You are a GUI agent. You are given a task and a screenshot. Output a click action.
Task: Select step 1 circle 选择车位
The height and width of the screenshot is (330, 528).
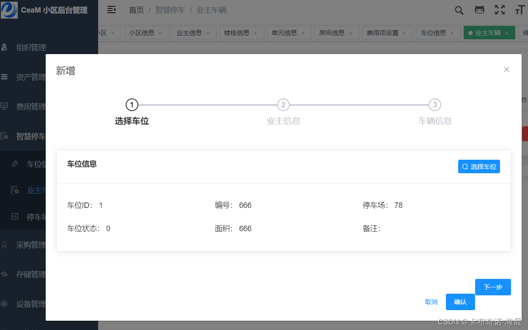point(132,105)
